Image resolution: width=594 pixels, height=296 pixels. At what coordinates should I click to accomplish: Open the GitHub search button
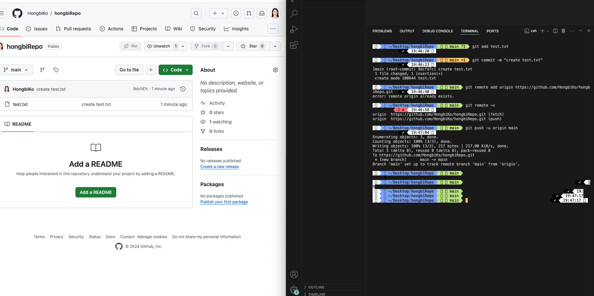(196, 13)
